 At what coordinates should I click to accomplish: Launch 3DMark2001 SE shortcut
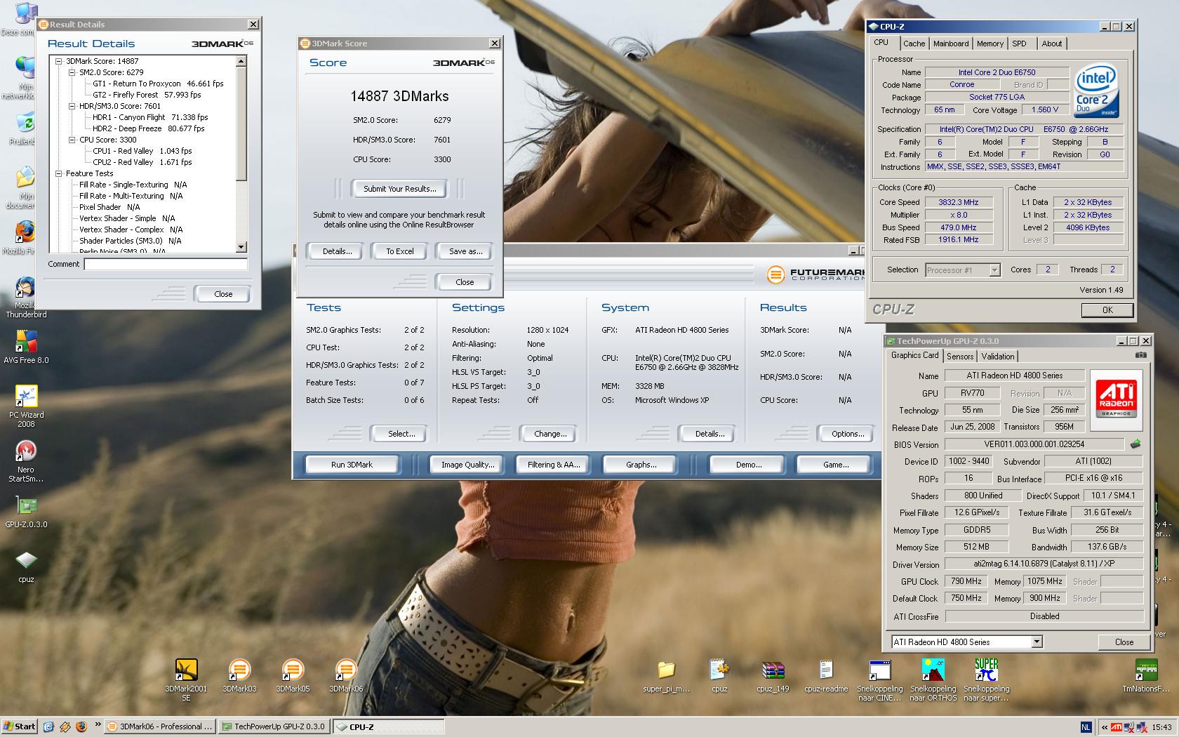click(186, 671)
